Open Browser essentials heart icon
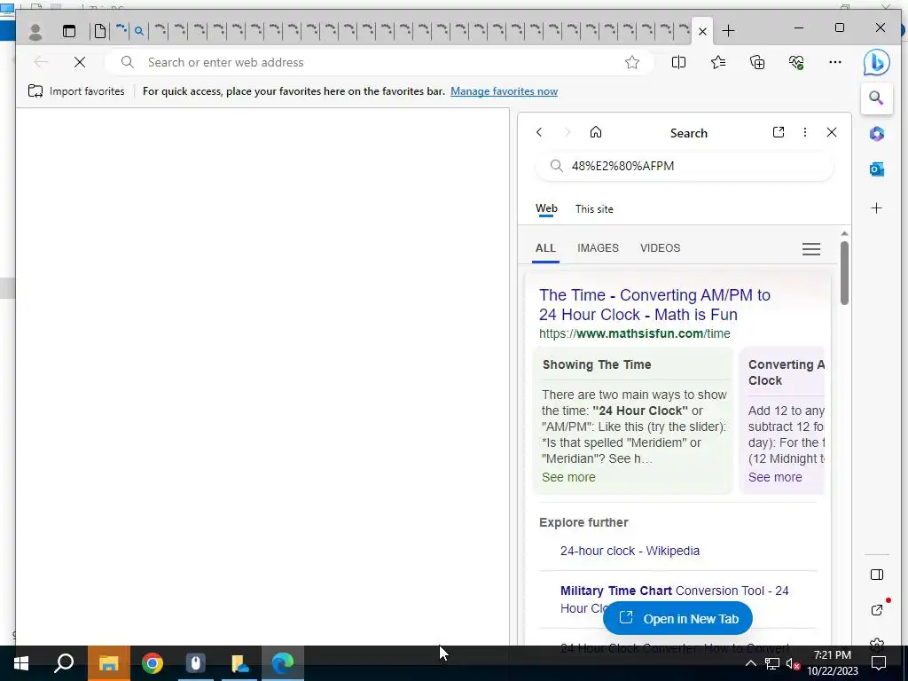 (x=797, y=62)
